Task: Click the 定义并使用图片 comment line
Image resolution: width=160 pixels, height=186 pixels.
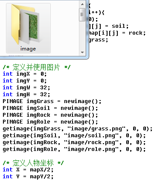Action: click(37, 67)
